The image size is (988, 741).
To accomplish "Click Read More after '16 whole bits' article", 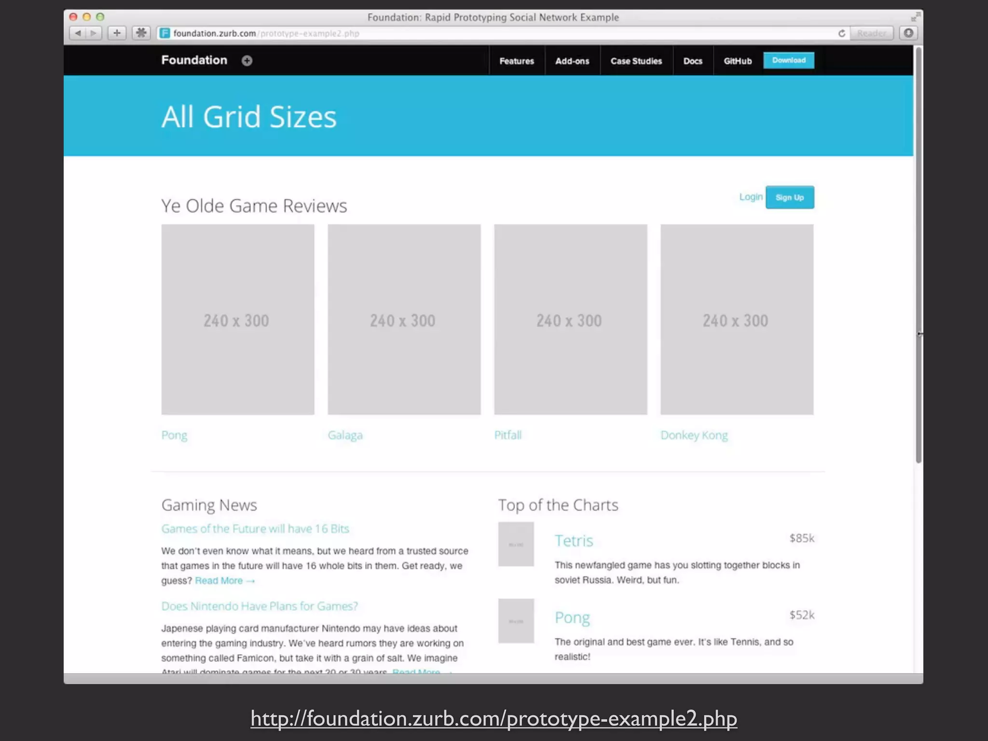I will pyautogui.click(x=225, y=581).
